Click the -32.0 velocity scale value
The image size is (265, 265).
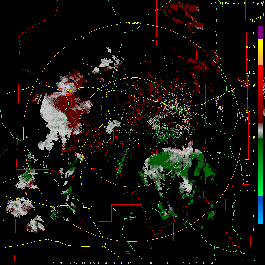(249, 151)
